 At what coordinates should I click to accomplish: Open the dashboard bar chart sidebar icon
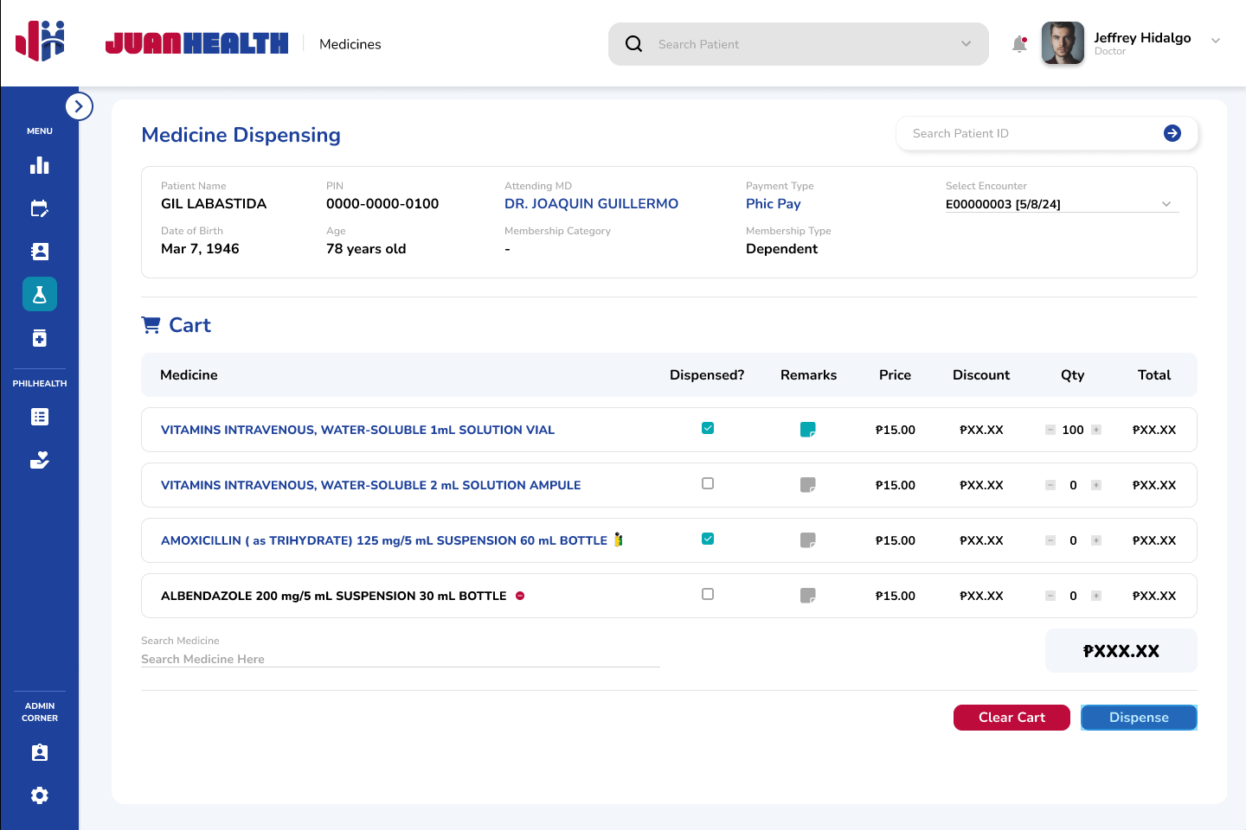point(40,165)
